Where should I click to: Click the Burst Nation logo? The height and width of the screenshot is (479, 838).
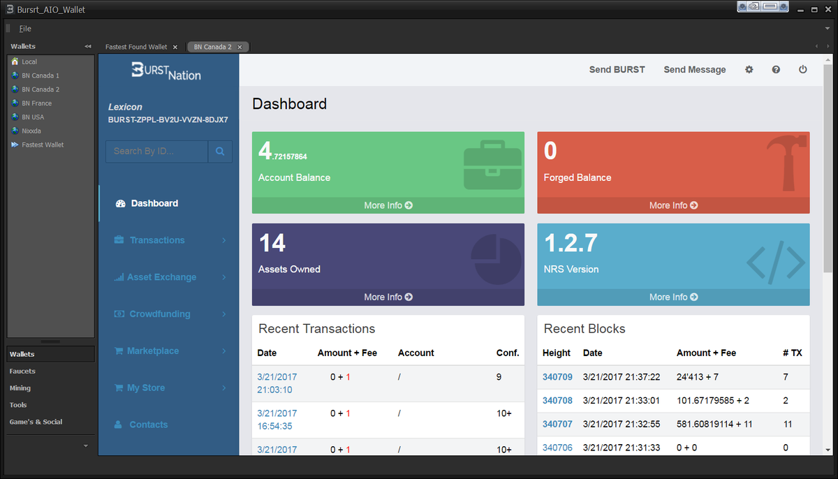point(166,71)
